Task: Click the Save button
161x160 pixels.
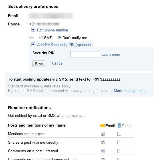Action: point(39,64)
